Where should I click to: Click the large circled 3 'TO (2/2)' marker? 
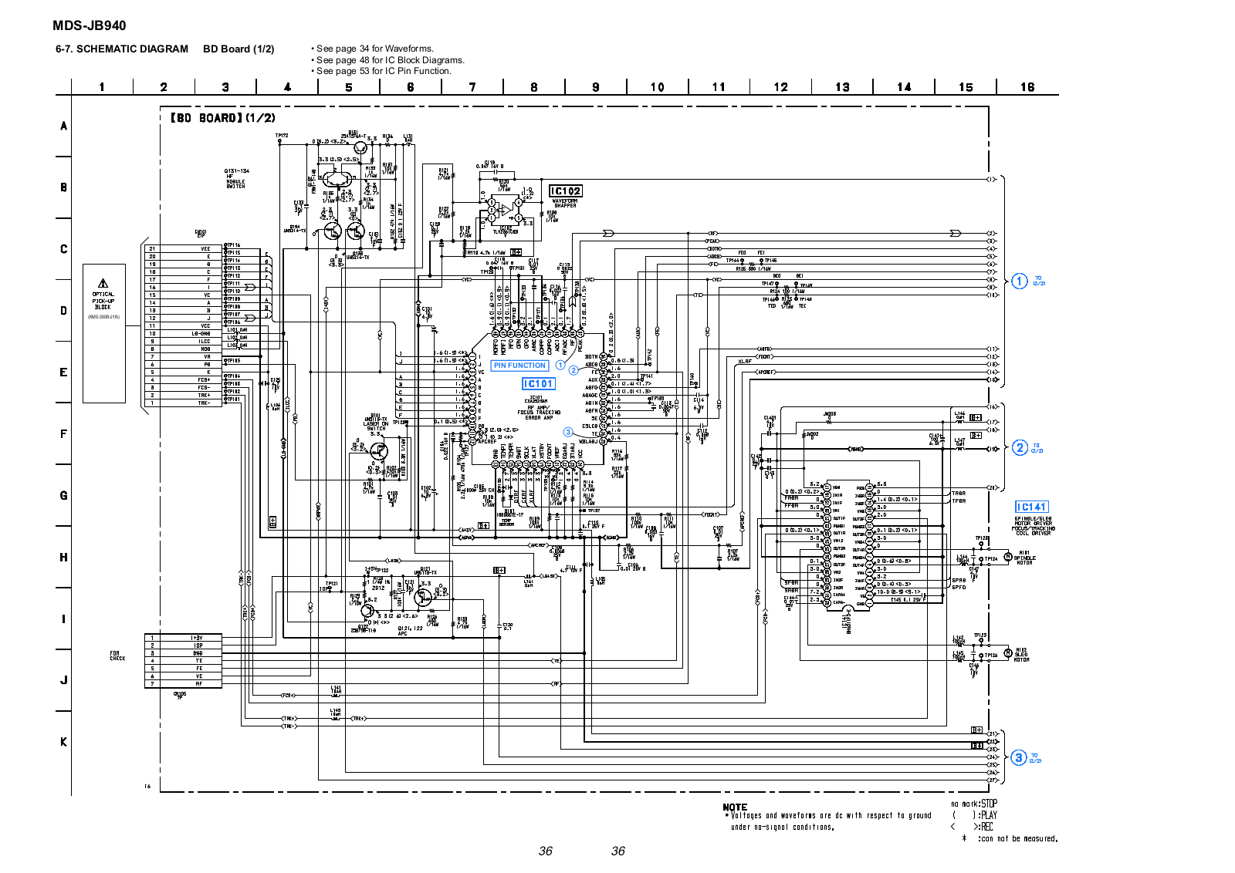1019,757
